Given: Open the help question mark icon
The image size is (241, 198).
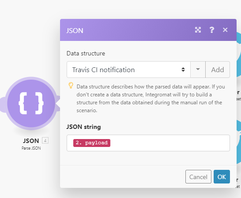Looking at the screenshot, I should point(212,30).
